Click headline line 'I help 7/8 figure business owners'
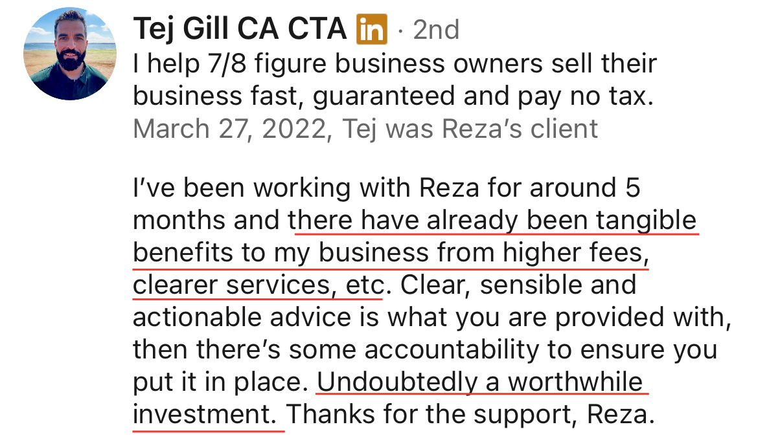Viewport: 758px width, 440px height. (x=395, y=64)
